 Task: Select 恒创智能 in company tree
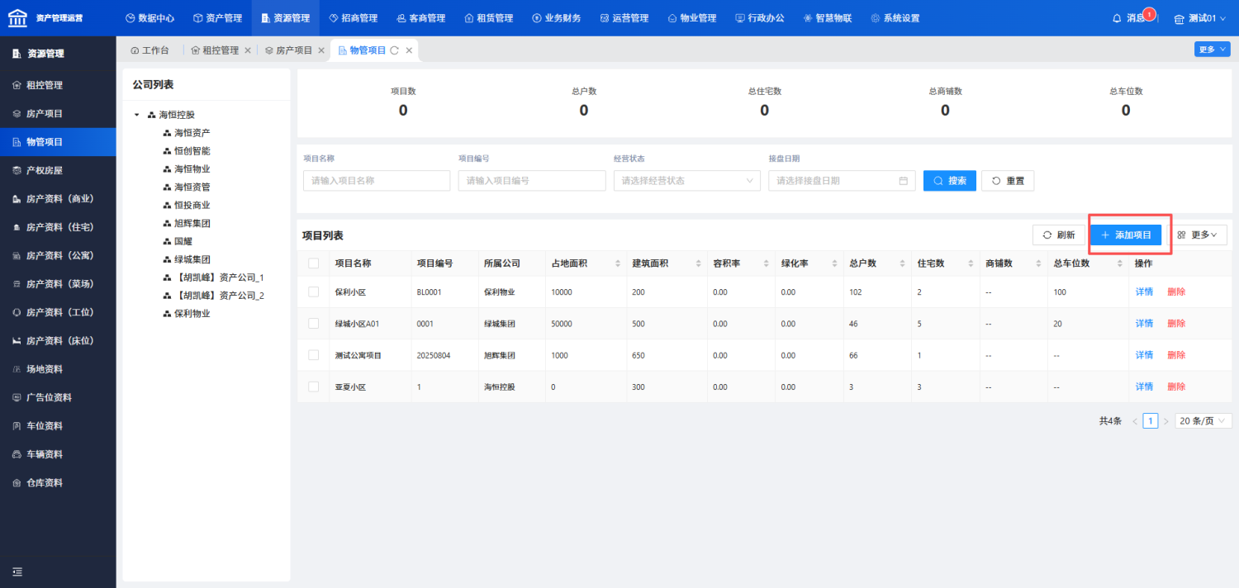click(192, 151)
